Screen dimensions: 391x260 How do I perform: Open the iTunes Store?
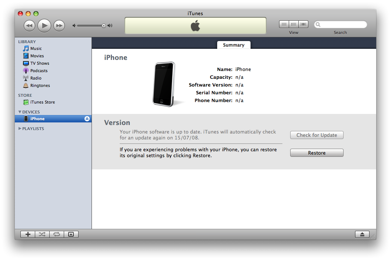42,102
